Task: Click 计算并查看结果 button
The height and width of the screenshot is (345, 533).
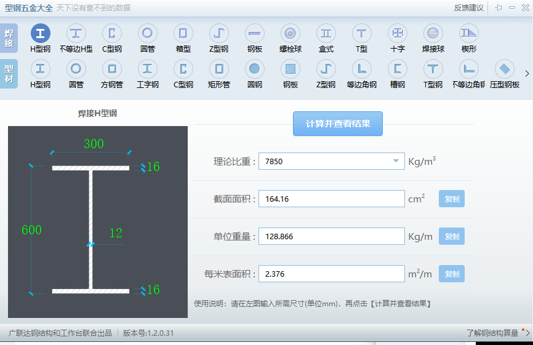Action: [x=338, y=124]
